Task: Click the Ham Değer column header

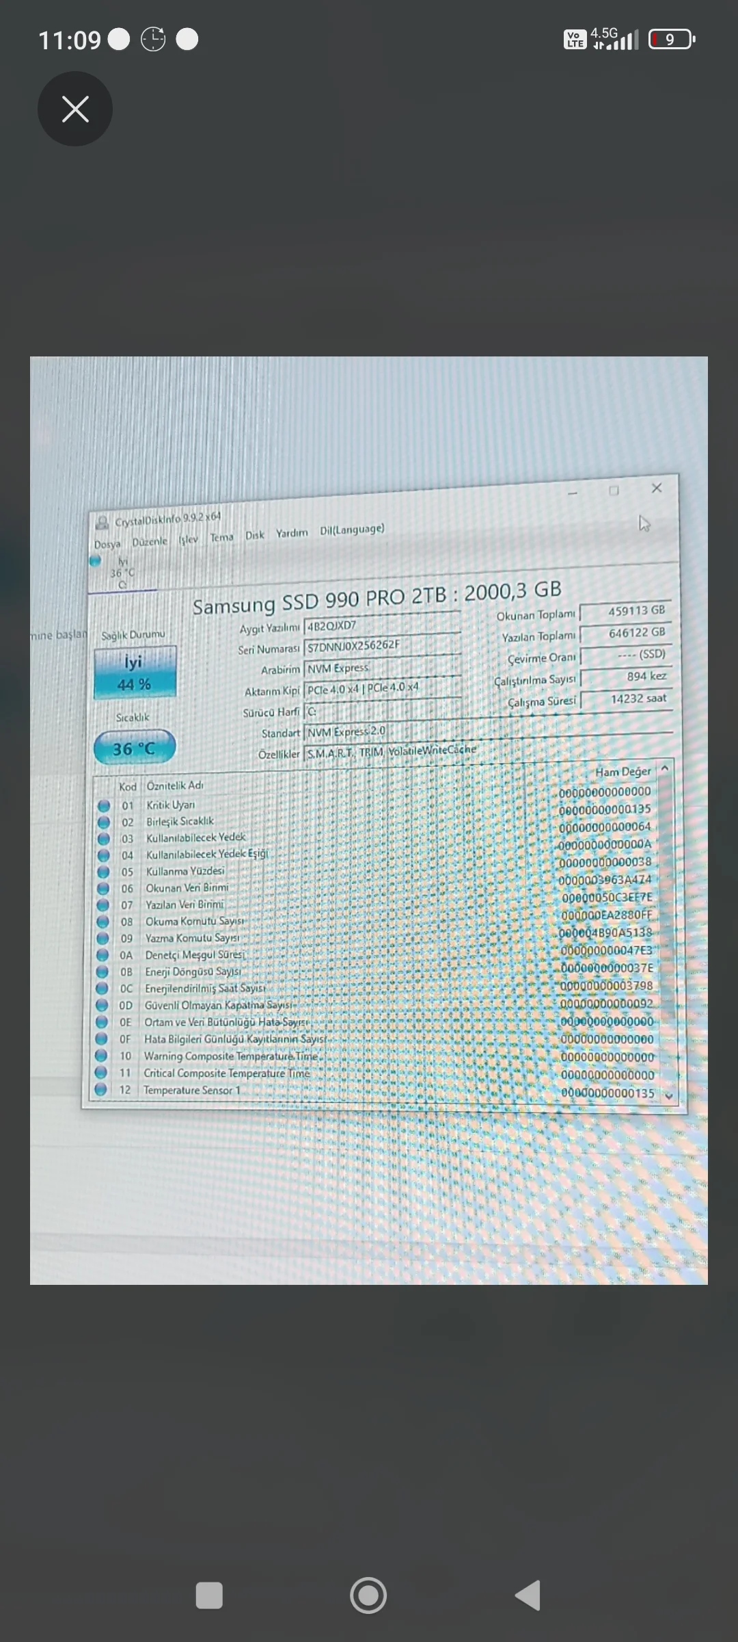Action: pyautogui.click(x=623, y=772)
